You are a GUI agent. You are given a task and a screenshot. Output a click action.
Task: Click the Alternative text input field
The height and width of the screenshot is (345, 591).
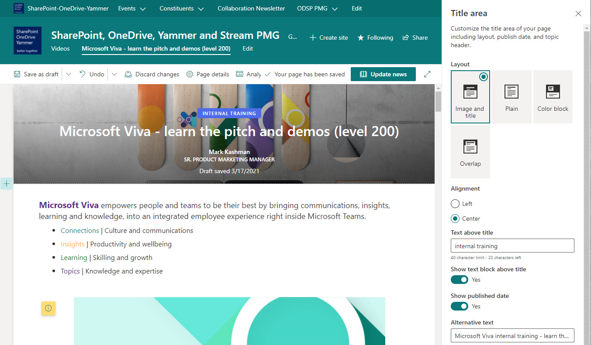coord(512,336)
